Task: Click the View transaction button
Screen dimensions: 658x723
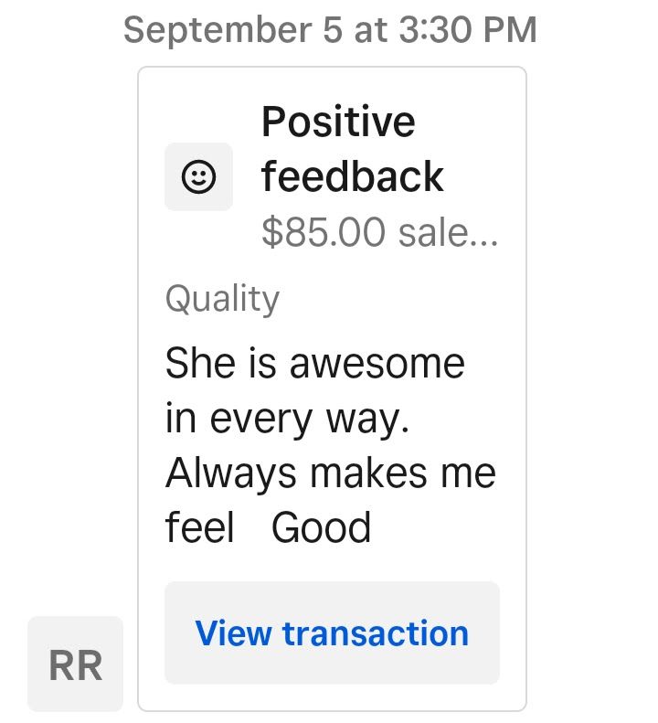Action: click(332, 633)
